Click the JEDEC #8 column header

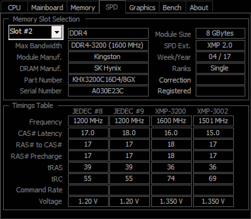(x=87, y=111)
